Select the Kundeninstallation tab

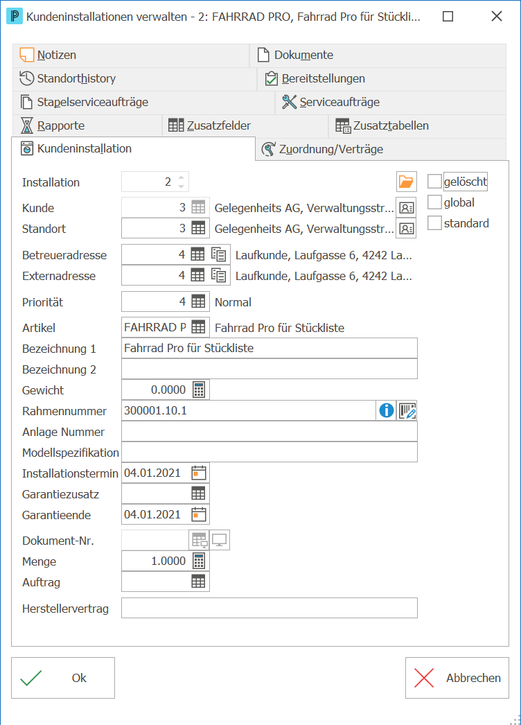point(133,148)
